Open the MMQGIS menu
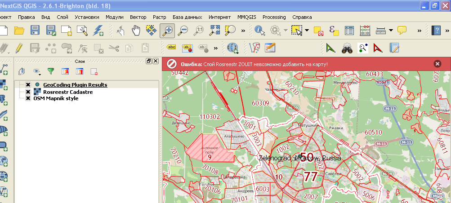 click(247, 17)
